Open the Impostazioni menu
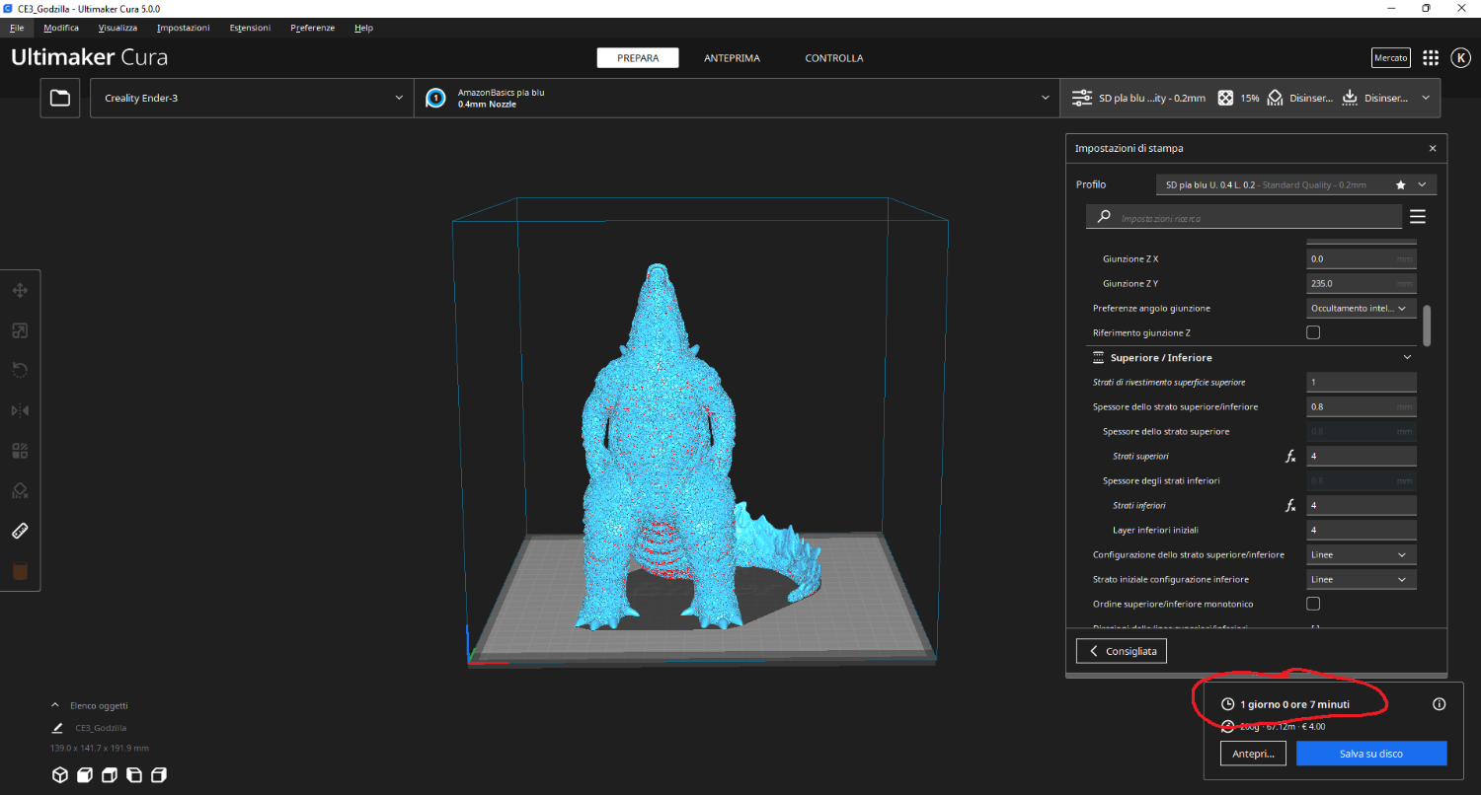The height and width of the screenshot is (795, 1481). pos(184,28)
